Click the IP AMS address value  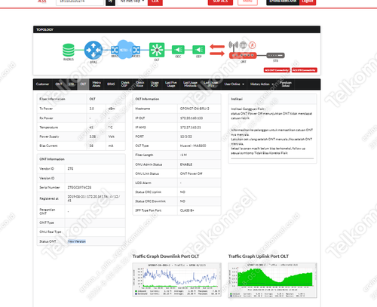[x=191, y=127]
